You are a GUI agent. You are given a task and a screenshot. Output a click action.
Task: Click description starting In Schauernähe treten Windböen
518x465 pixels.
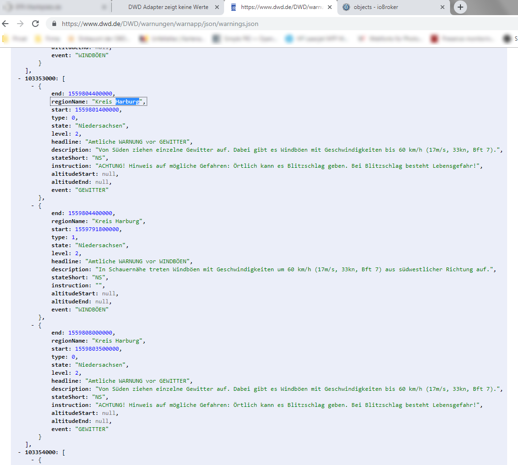coord(294,269)
